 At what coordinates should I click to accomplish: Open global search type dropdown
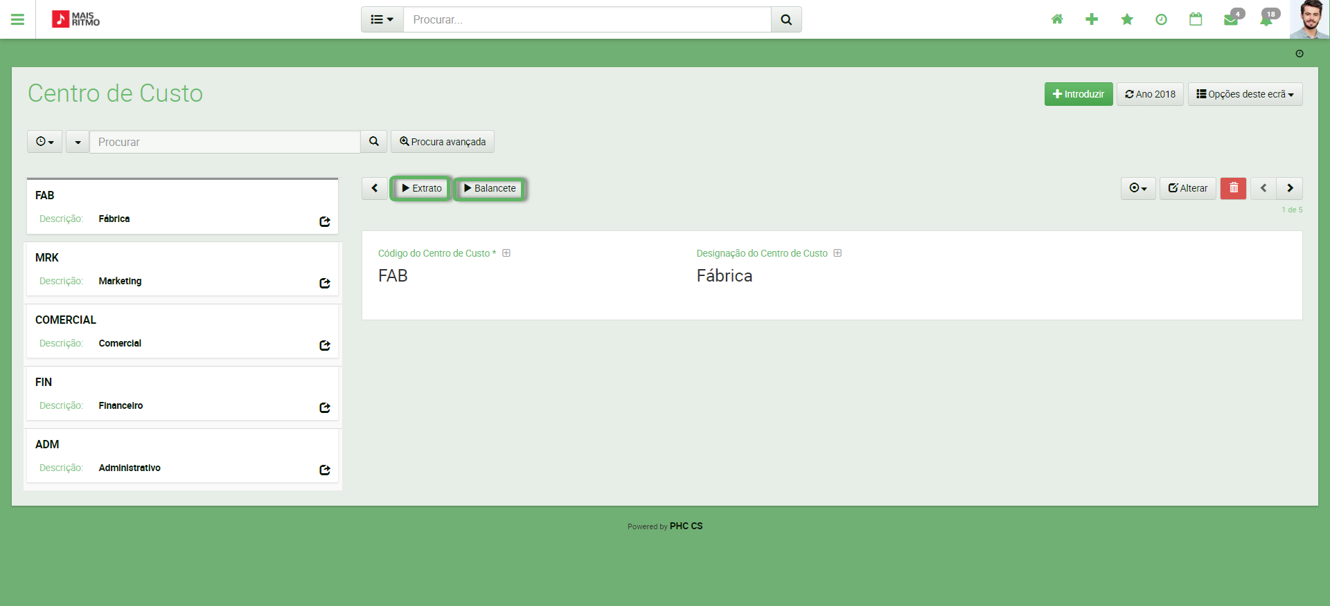pyautogui.click(x=382, y=19)
